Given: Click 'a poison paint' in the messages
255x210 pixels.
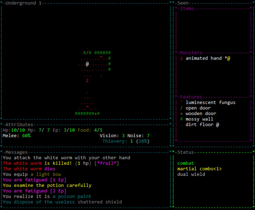Looking at the screenshot, I should (x=72, y=196).
